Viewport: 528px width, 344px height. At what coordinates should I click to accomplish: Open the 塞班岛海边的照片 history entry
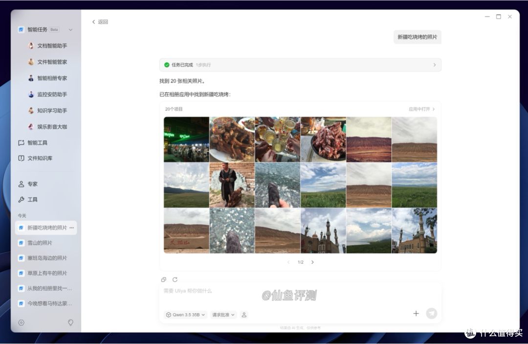(x=46, y=258)
